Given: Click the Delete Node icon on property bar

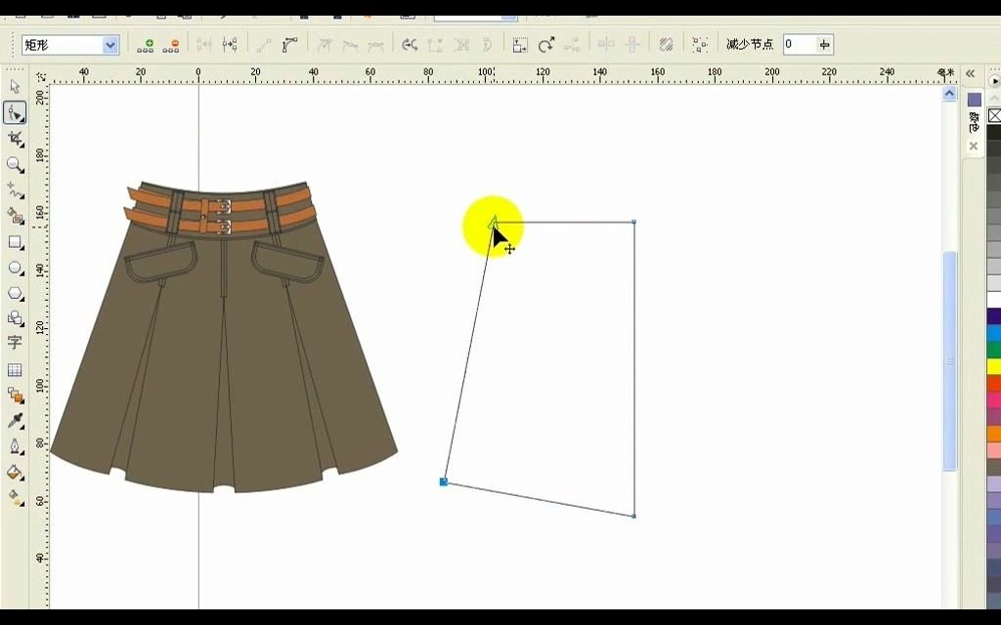Looking at the screenshot, I should coord(171,44).
